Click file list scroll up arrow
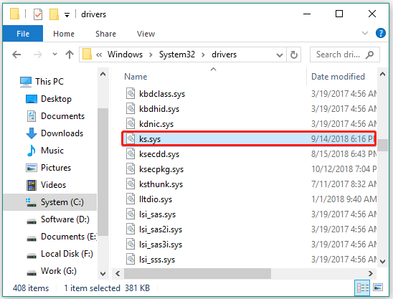The width and height of the screenshot is (393, 299). click(382, 74)
